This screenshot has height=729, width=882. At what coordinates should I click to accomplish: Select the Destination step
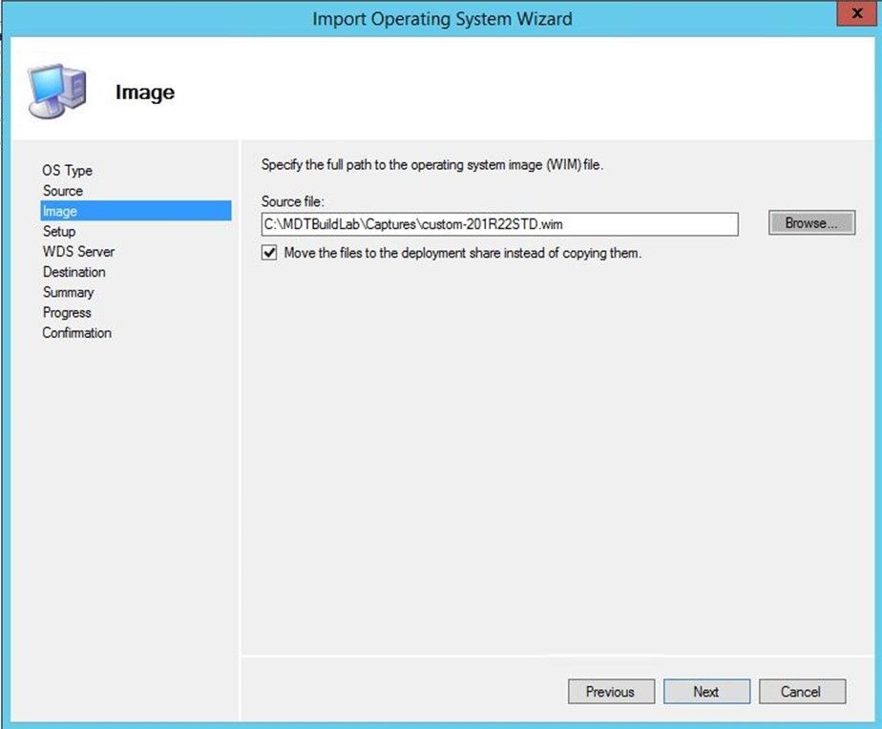(73, 272)
